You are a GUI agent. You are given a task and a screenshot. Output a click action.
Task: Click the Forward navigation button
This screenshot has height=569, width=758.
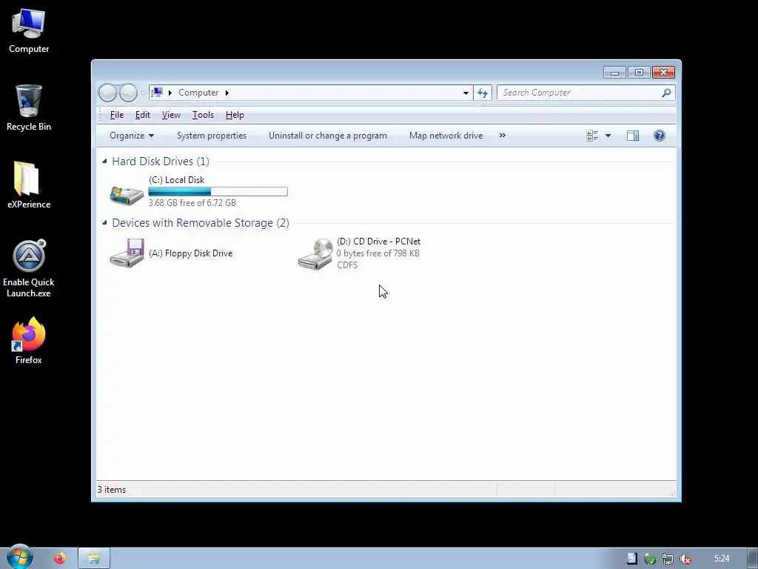coord(128,93)
